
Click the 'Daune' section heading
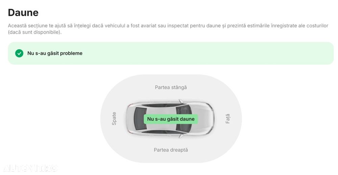(x=23, y=12)
